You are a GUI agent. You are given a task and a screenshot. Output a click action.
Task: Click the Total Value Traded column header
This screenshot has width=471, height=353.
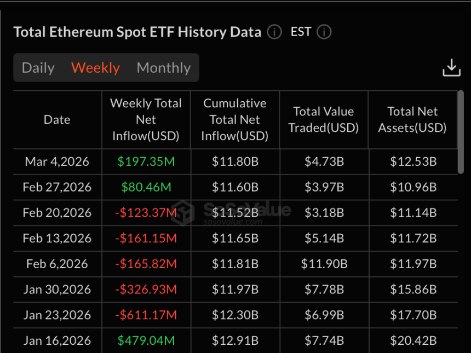[x=323, y=120]
